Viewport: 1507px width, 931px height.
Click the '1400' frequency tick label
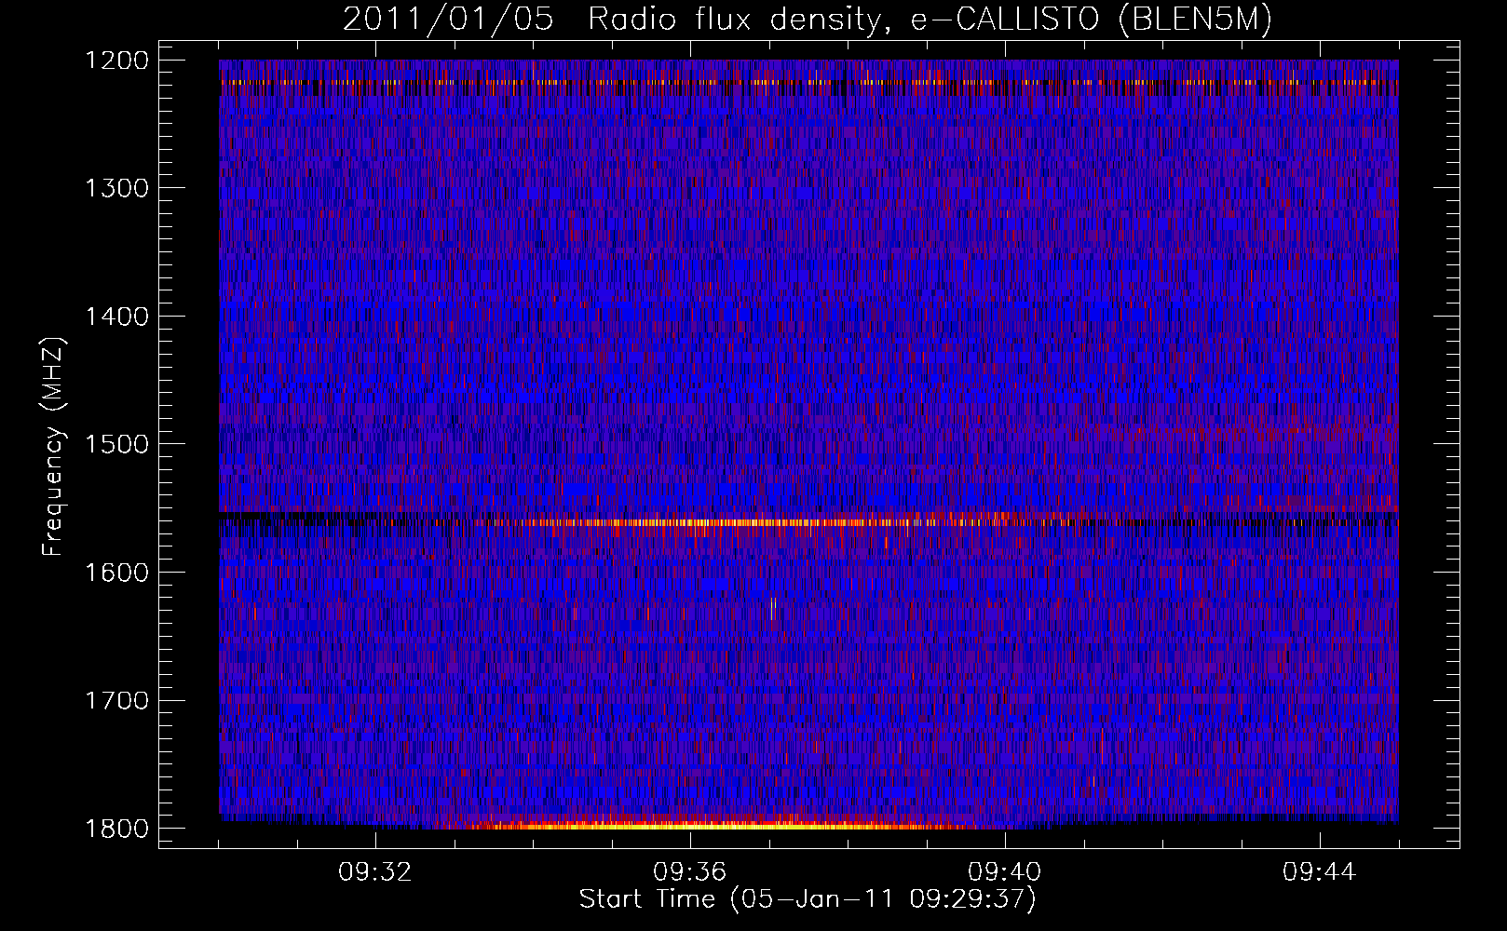pos(117,317)
